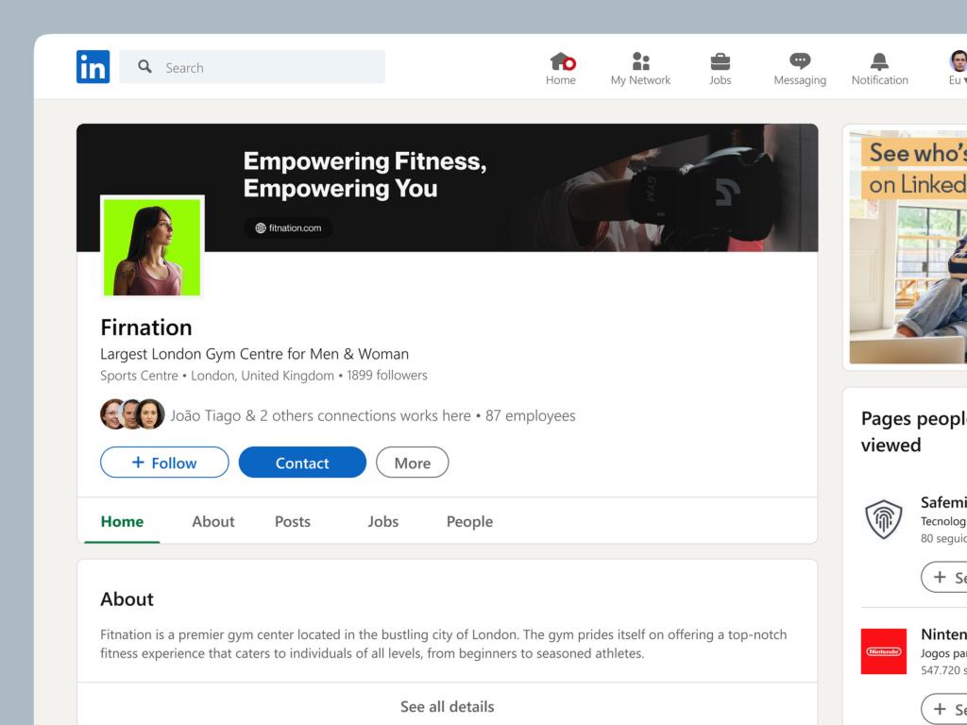Open the Firnation profile picture
Screen dimensions: 967x725
tap(152, 247)
